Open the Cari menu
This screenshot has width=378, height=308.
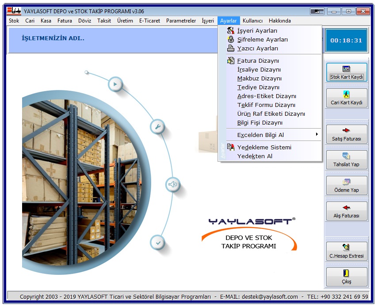coord(30,21)
